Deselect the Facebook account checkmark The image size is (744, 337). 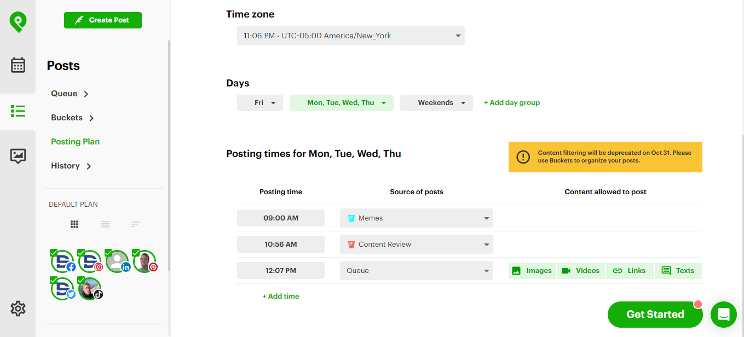(x=53, y=252)
